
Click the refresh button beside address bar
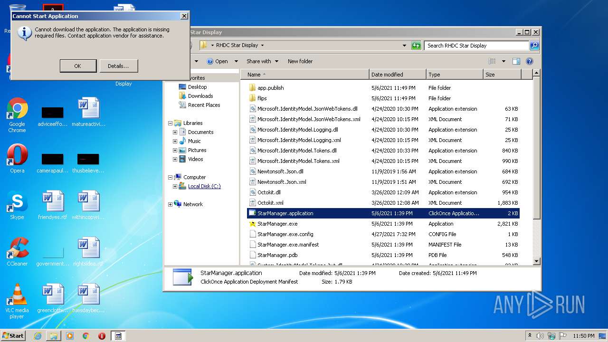[x=416, y=46]
